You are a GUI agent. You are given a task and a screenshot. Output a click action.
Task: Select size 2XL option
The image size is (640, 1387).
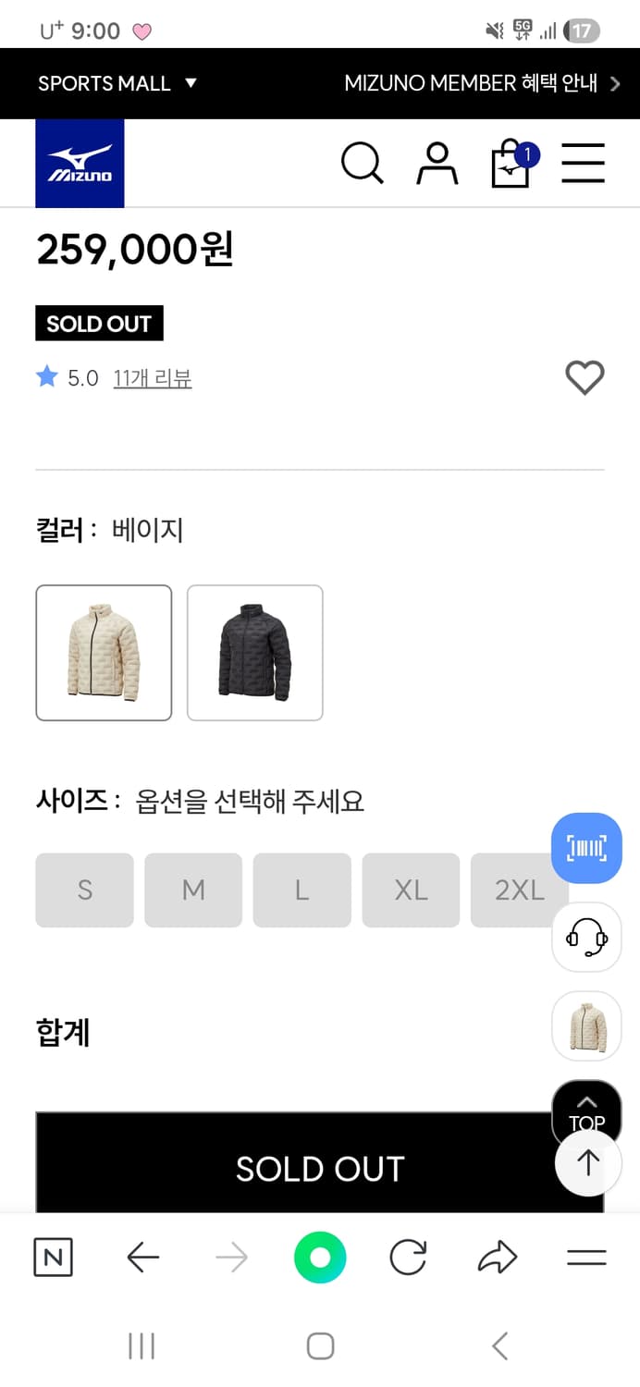pos(520,890)
